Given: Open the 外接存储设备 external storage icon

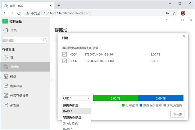Looking at the screenshot, I should pyautogui.click(x=6, y=96).
